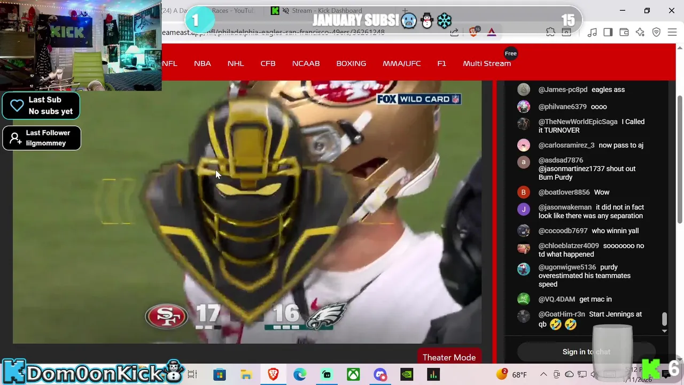Image resolution: width=684 pixels, height=385 pixels.
Task: Click username @jasonwakeman in chat
Action: pyautogui.click(x=565, y=207)
